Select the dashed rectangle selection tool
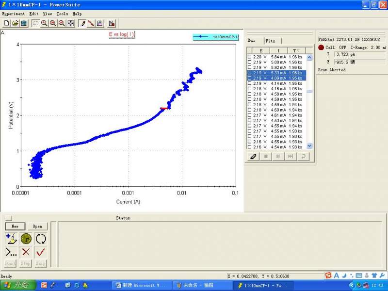Image resolution: width=388 pixels, height=291 pixels. click(35, 23)
